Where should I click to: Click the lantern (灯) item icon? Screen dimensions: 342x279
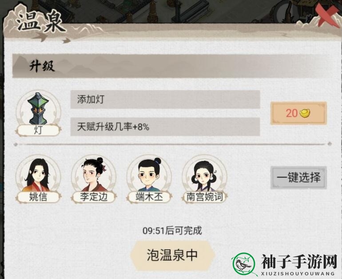click(x=38, y=108)
